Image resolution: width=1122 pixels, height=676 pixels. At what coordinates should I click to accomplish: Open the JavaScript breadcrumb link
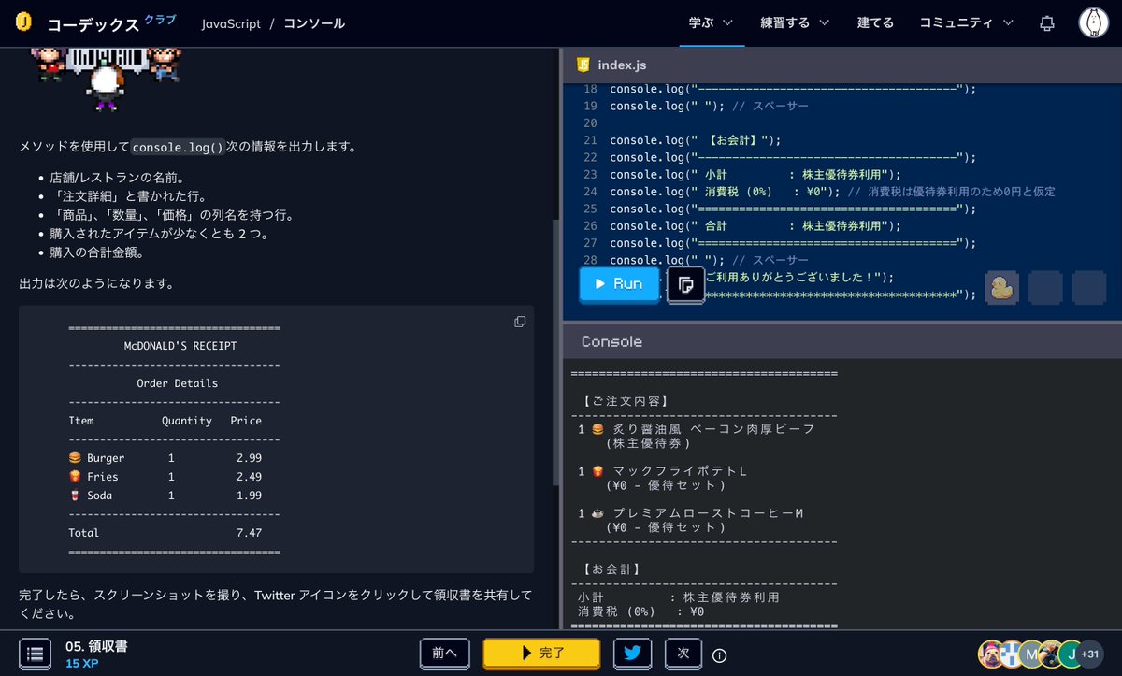[231, 22]
